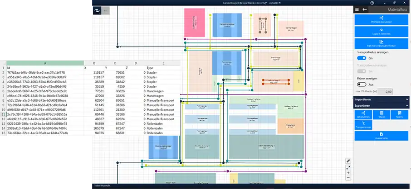The image size is (411, 189).
Task: Export Transportnetze tile
Action: pos(363,125)
